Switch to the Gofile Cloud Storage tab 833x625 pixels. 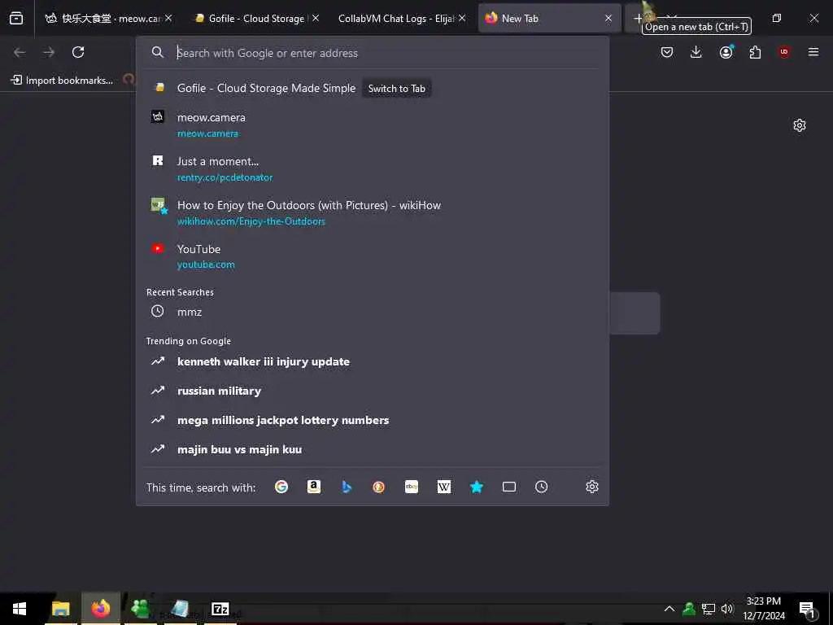(256, 19)
